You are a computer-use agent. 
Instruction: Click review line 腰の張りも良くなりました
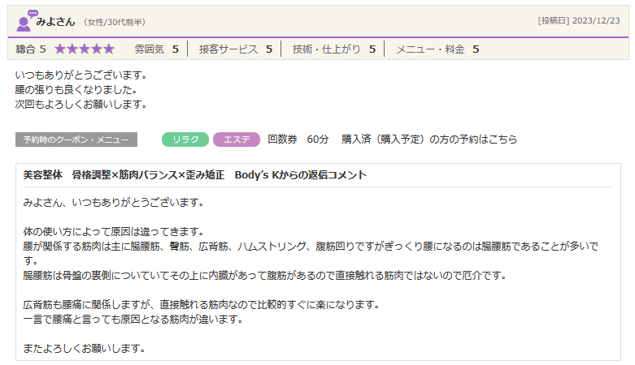[76, 89]
